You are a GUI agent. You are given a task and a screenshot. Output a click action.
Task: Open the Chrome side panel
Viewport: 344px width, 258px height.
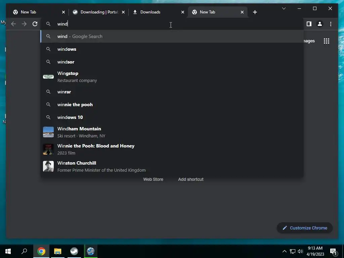coord(309,24)
